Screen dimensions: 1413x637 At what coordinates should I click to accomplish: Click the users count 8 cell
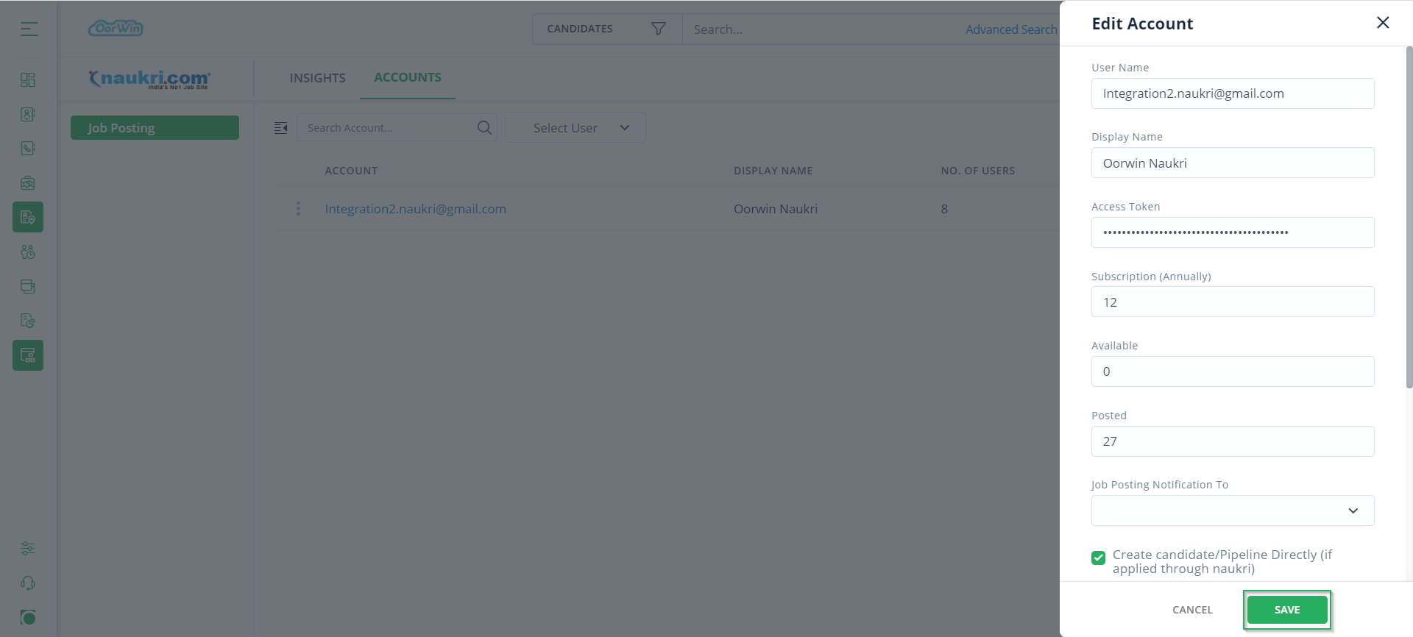944,209
